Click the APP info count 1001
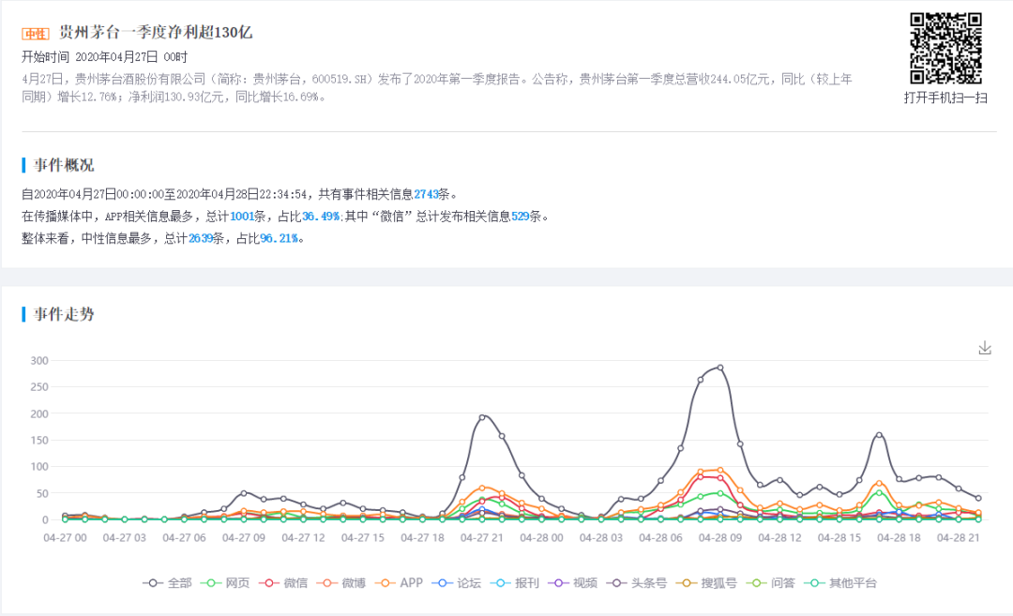 click(242, 217)
